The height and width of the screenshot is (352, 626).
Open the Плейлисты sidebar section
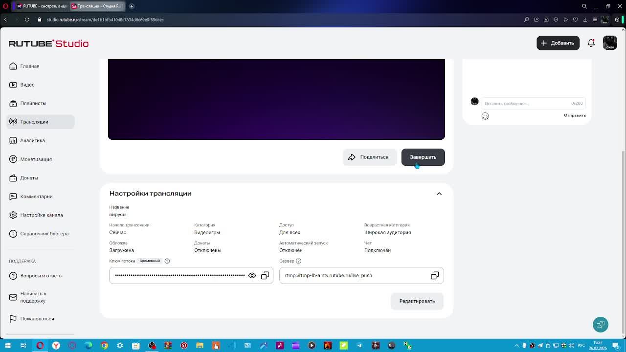[x=41, y=103]
